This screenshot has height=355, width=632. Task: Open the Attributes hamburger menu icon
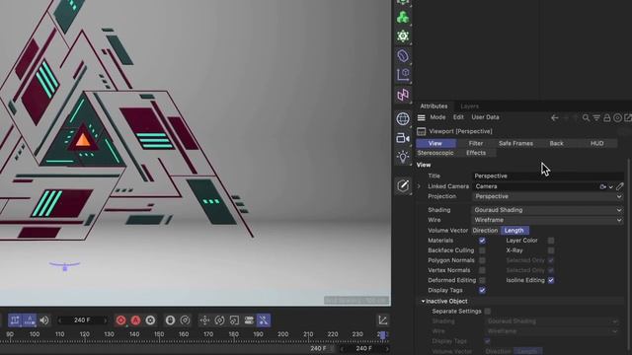tap(422, 117)
